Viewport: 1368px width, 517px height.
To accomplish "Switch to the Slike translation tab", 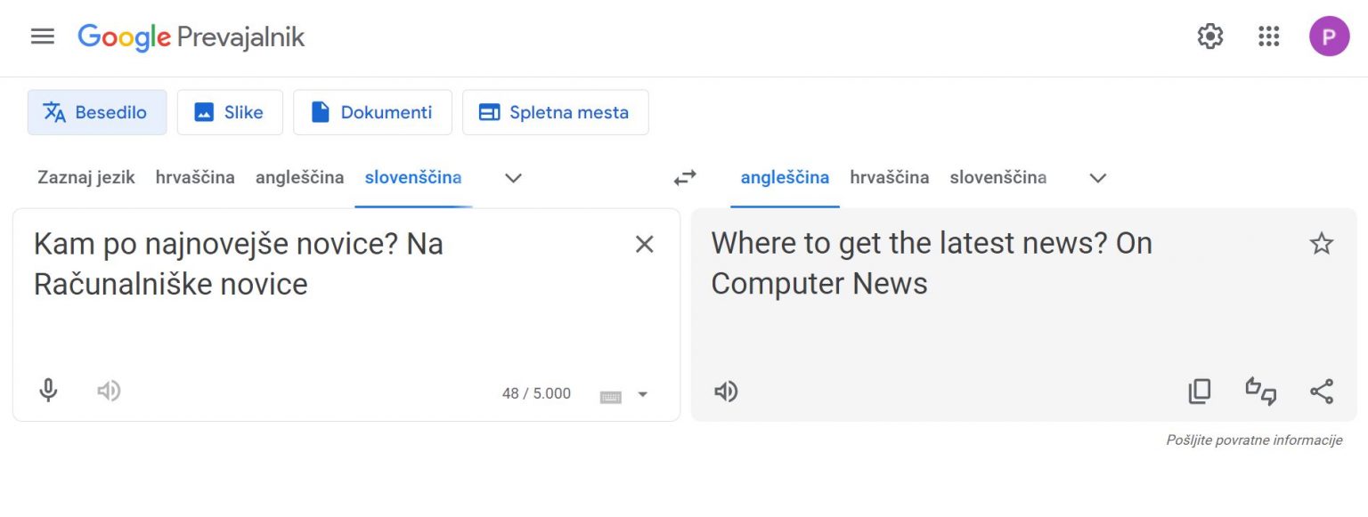I will pos(230,112).
